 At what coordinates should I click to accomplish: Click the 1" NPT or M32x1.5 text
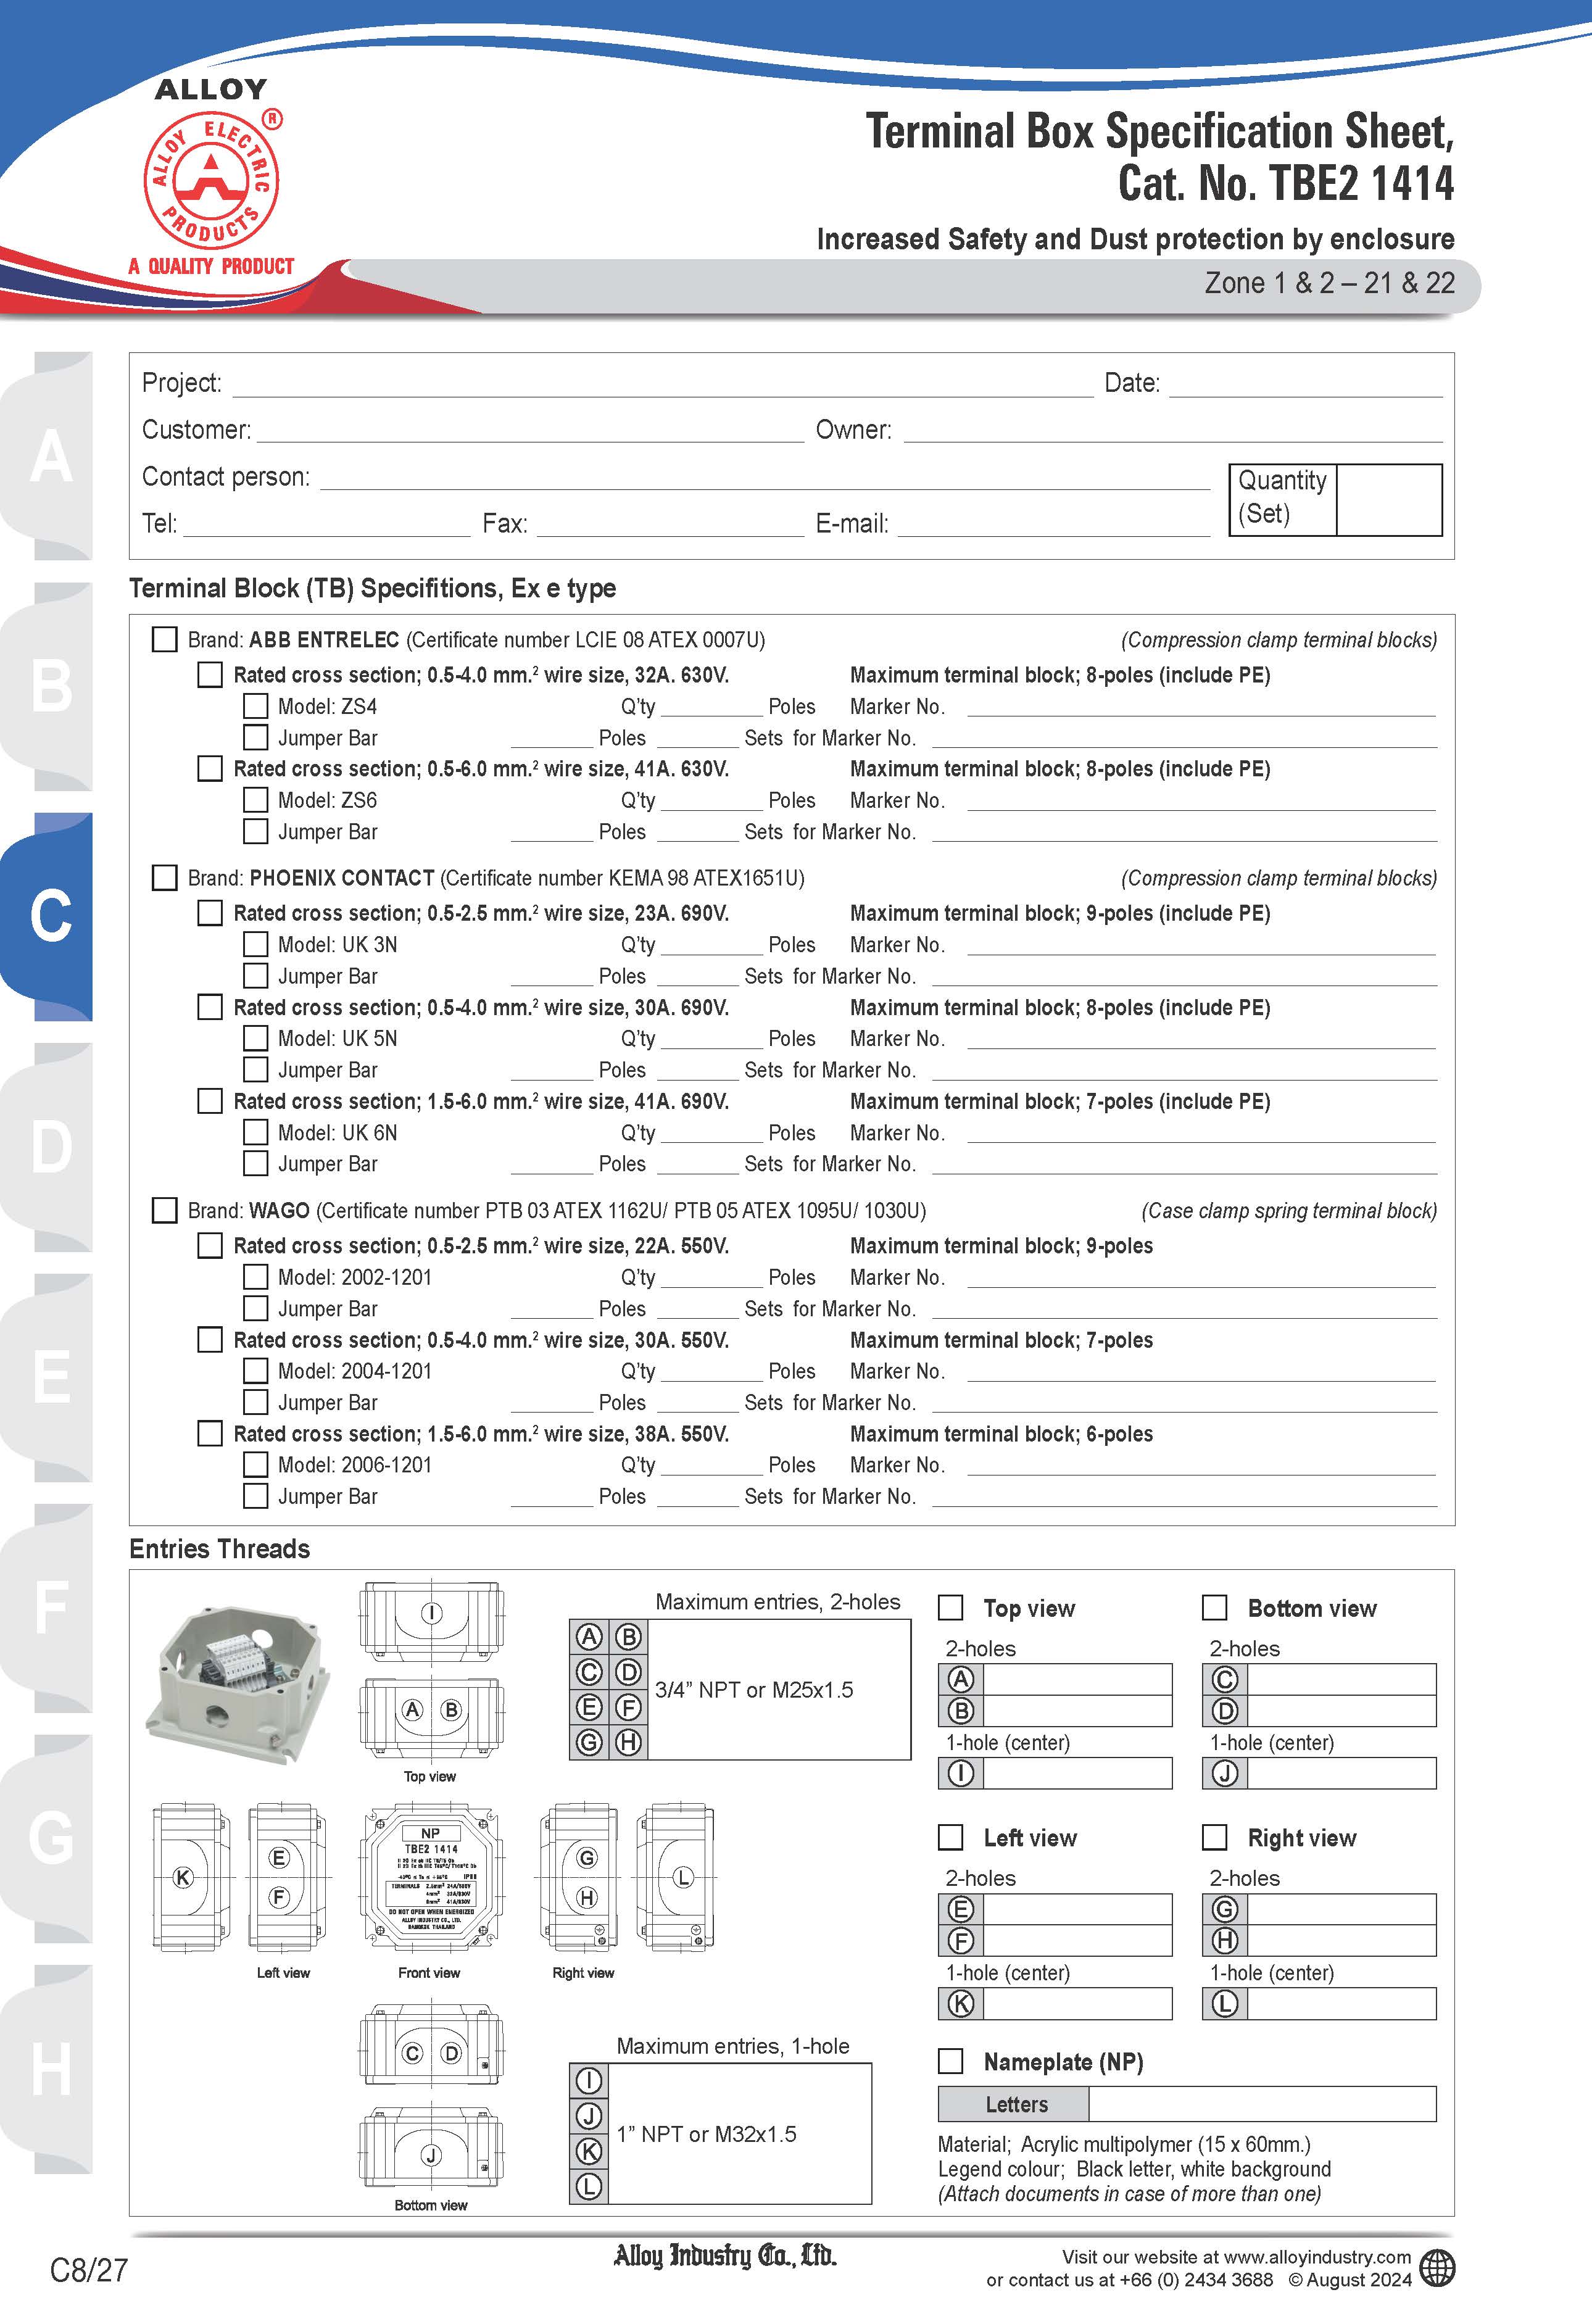[x=706, y=2134]
